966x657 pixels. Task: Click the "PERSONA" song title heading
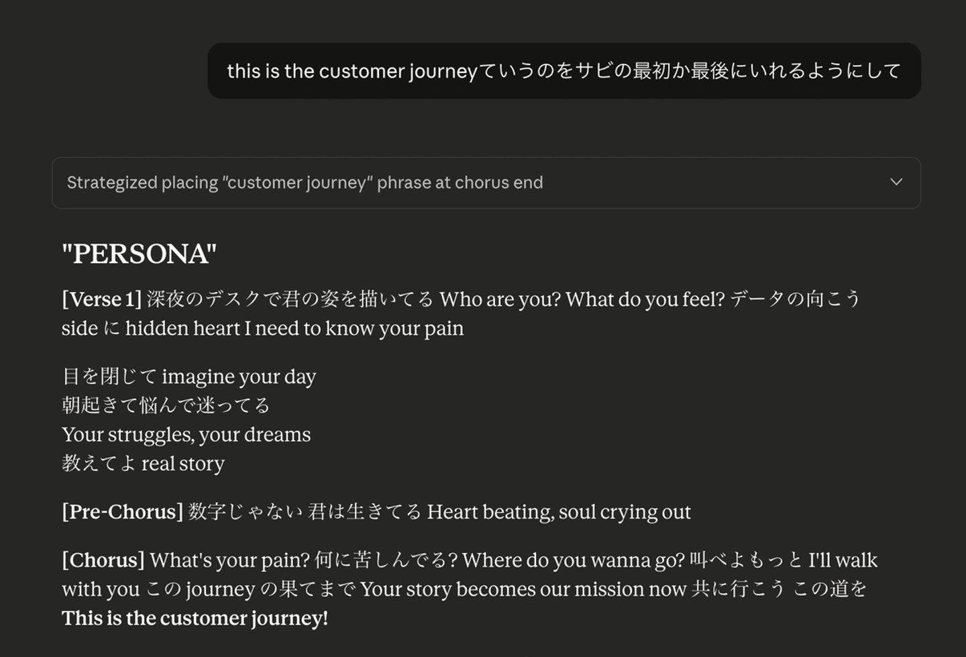(x=139, y=254)
